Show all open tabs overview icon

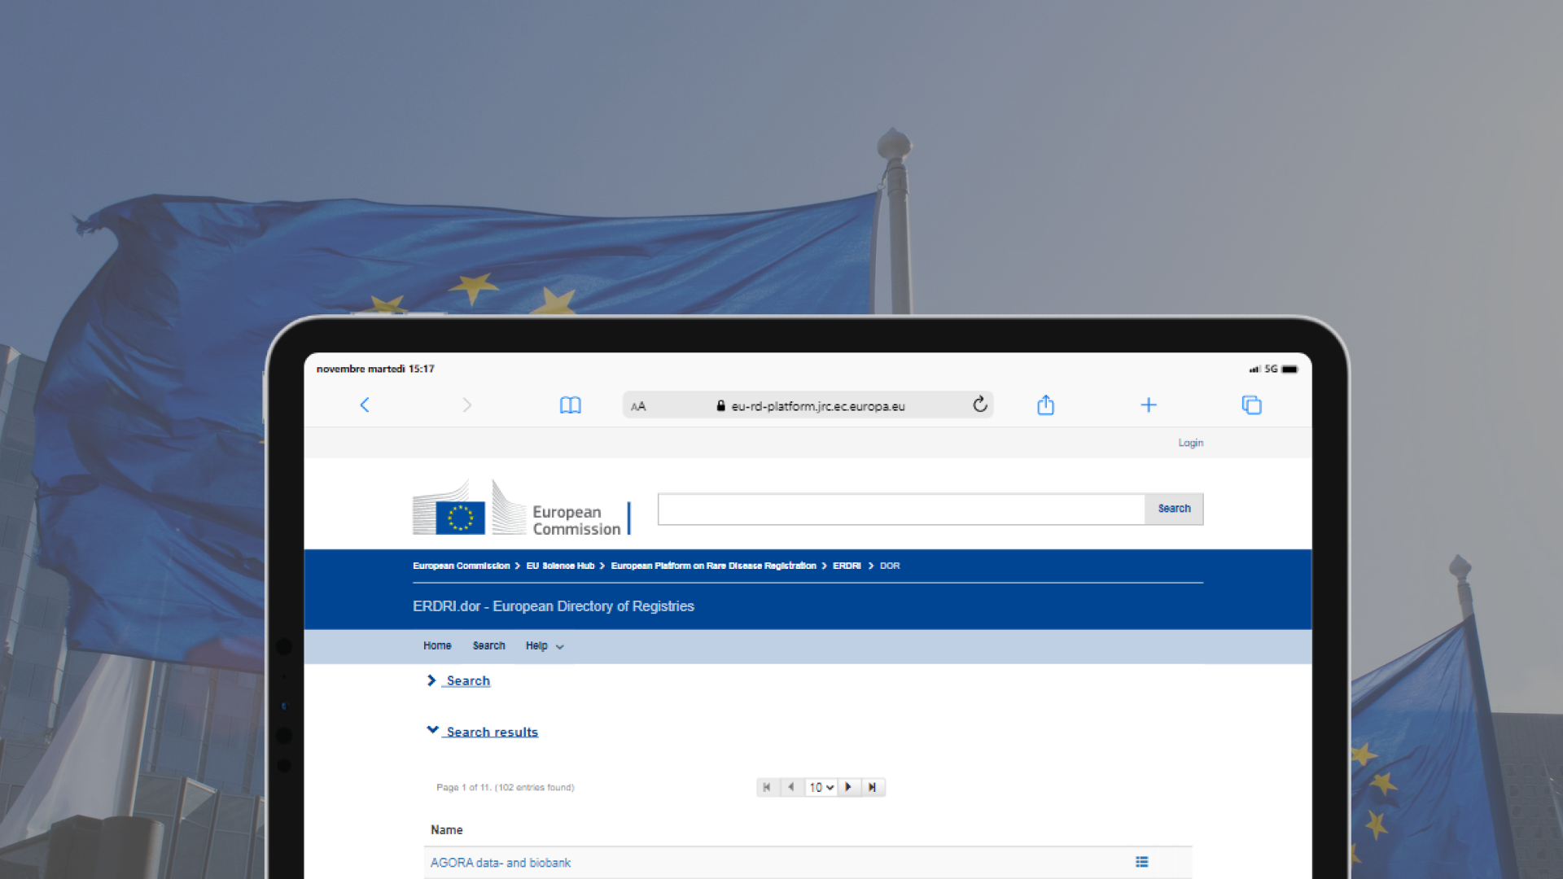pos(1252,405)
